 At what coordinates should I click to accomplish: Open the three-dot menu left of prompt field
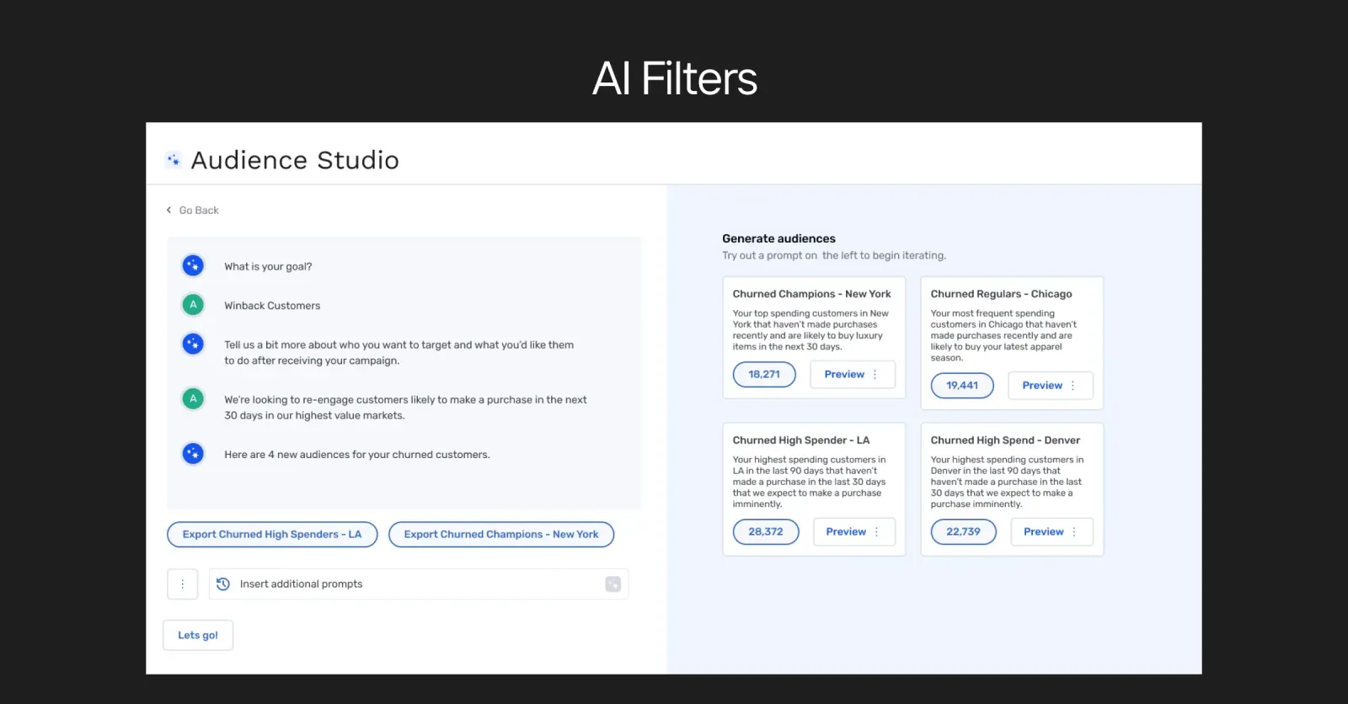[183, 584]
